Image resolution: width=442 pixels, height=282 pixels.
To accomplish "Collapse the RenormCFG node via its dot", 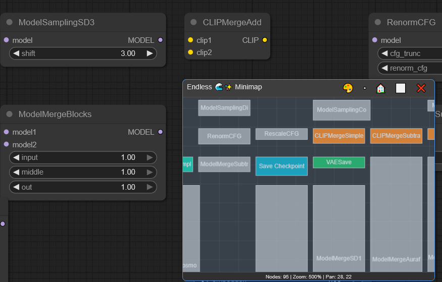I will 378,23.
